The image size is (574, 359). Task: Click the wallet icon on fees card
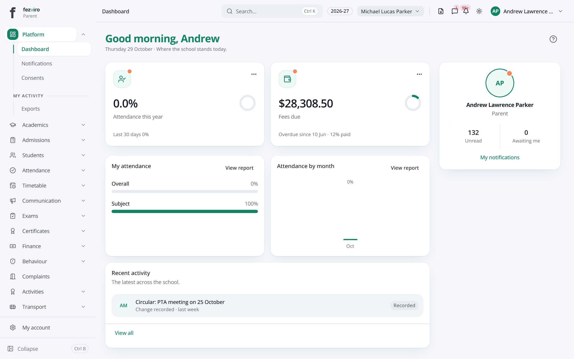coord(287,79)
